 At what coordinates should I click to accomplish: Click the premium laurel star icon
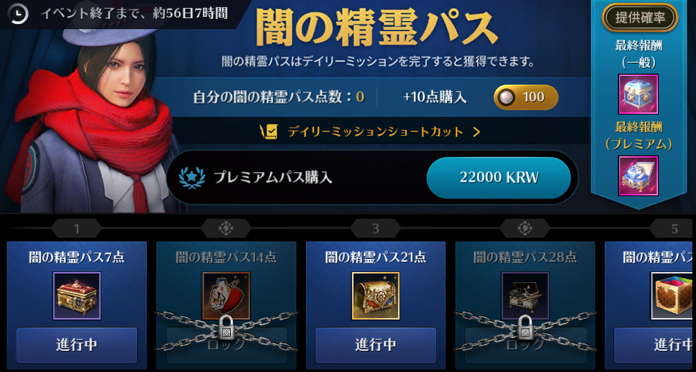coord(192,178)
